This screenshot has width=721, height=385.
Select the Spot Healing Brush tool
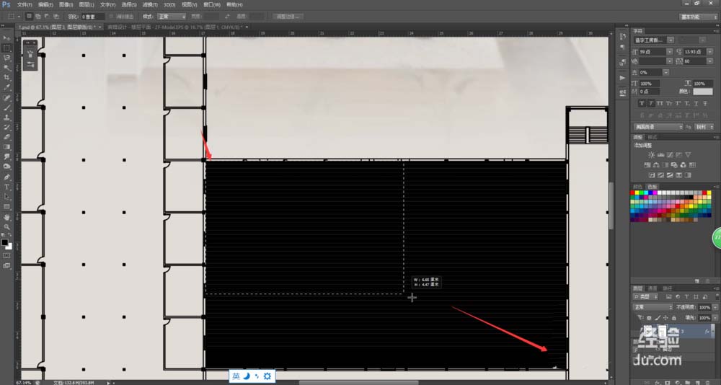pos(7,98)
